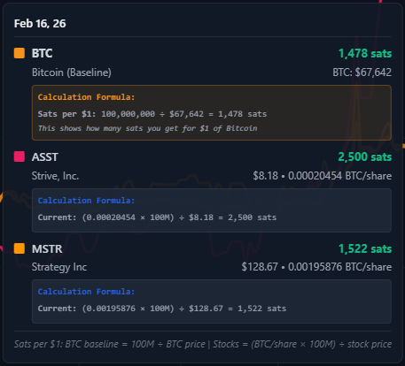The width and height of the screenshot is (405, 366).
Task: Click the footer Sats per $1 formula note
Action: 203,344
